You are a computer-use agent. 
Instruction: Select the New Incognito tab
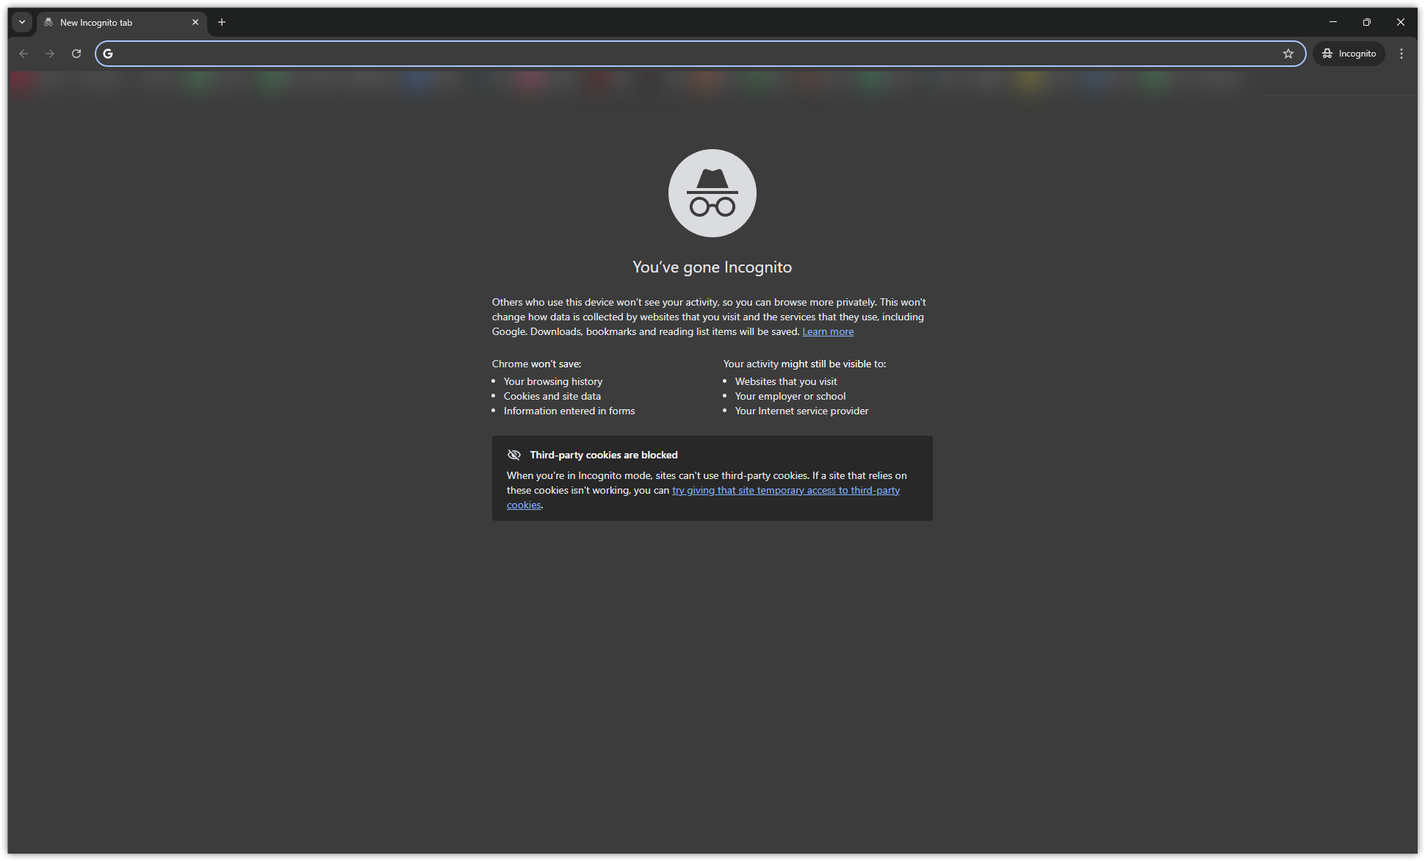(x=110, y=23)
